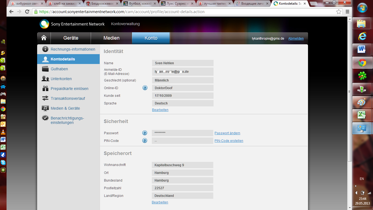
Task: Open Chrome menu hamburger icon
Action: (x=347, y=12)
